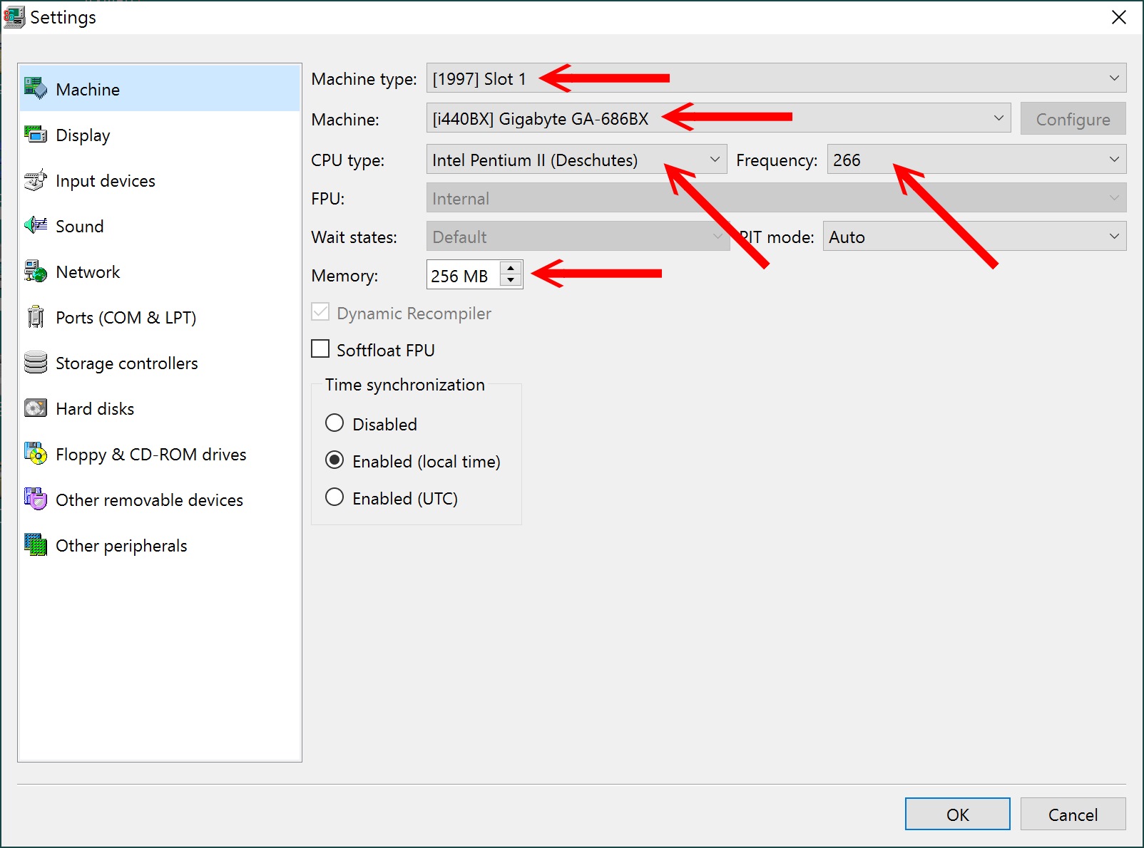The height and width of the screenshot is (848, 1144).
Task: Click the Hard disks drive icon
Action: tap(36, 408)
